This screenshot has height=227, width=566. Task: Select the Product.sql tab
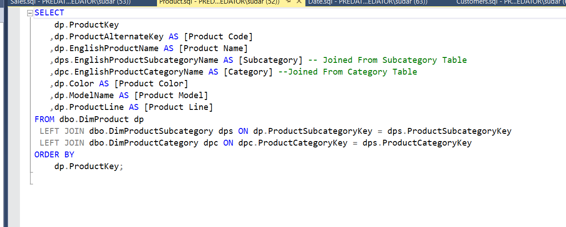219,2
